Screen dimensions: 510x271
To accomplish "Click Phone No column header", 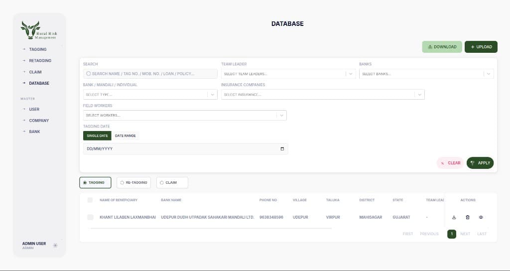I will (x=268, y=200).
